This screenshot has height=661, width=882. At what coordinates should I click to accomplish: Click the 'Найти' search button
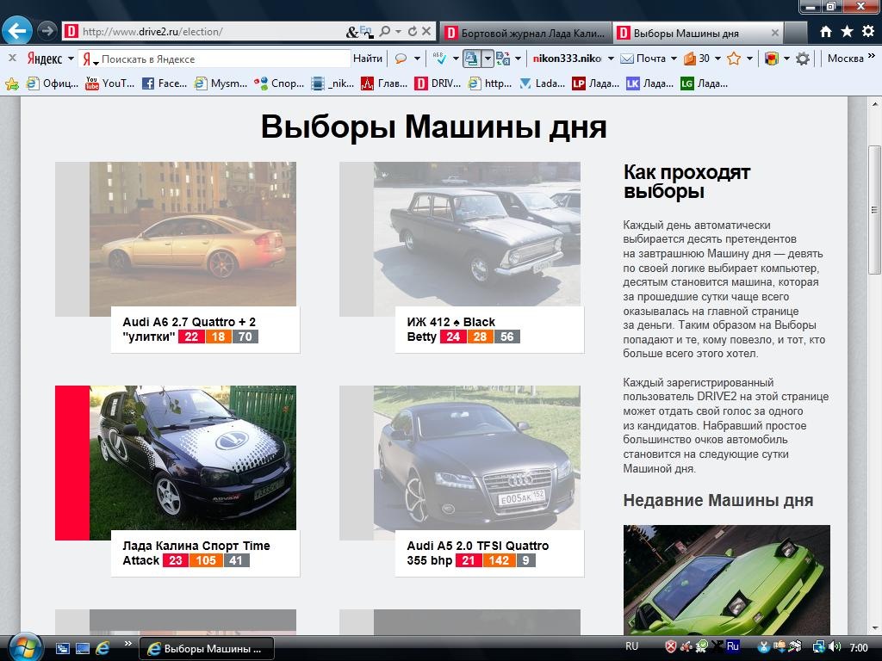(x=367, y=59)
